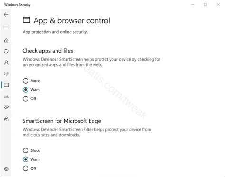Minimize the Windows Security window

coord(192,5)
